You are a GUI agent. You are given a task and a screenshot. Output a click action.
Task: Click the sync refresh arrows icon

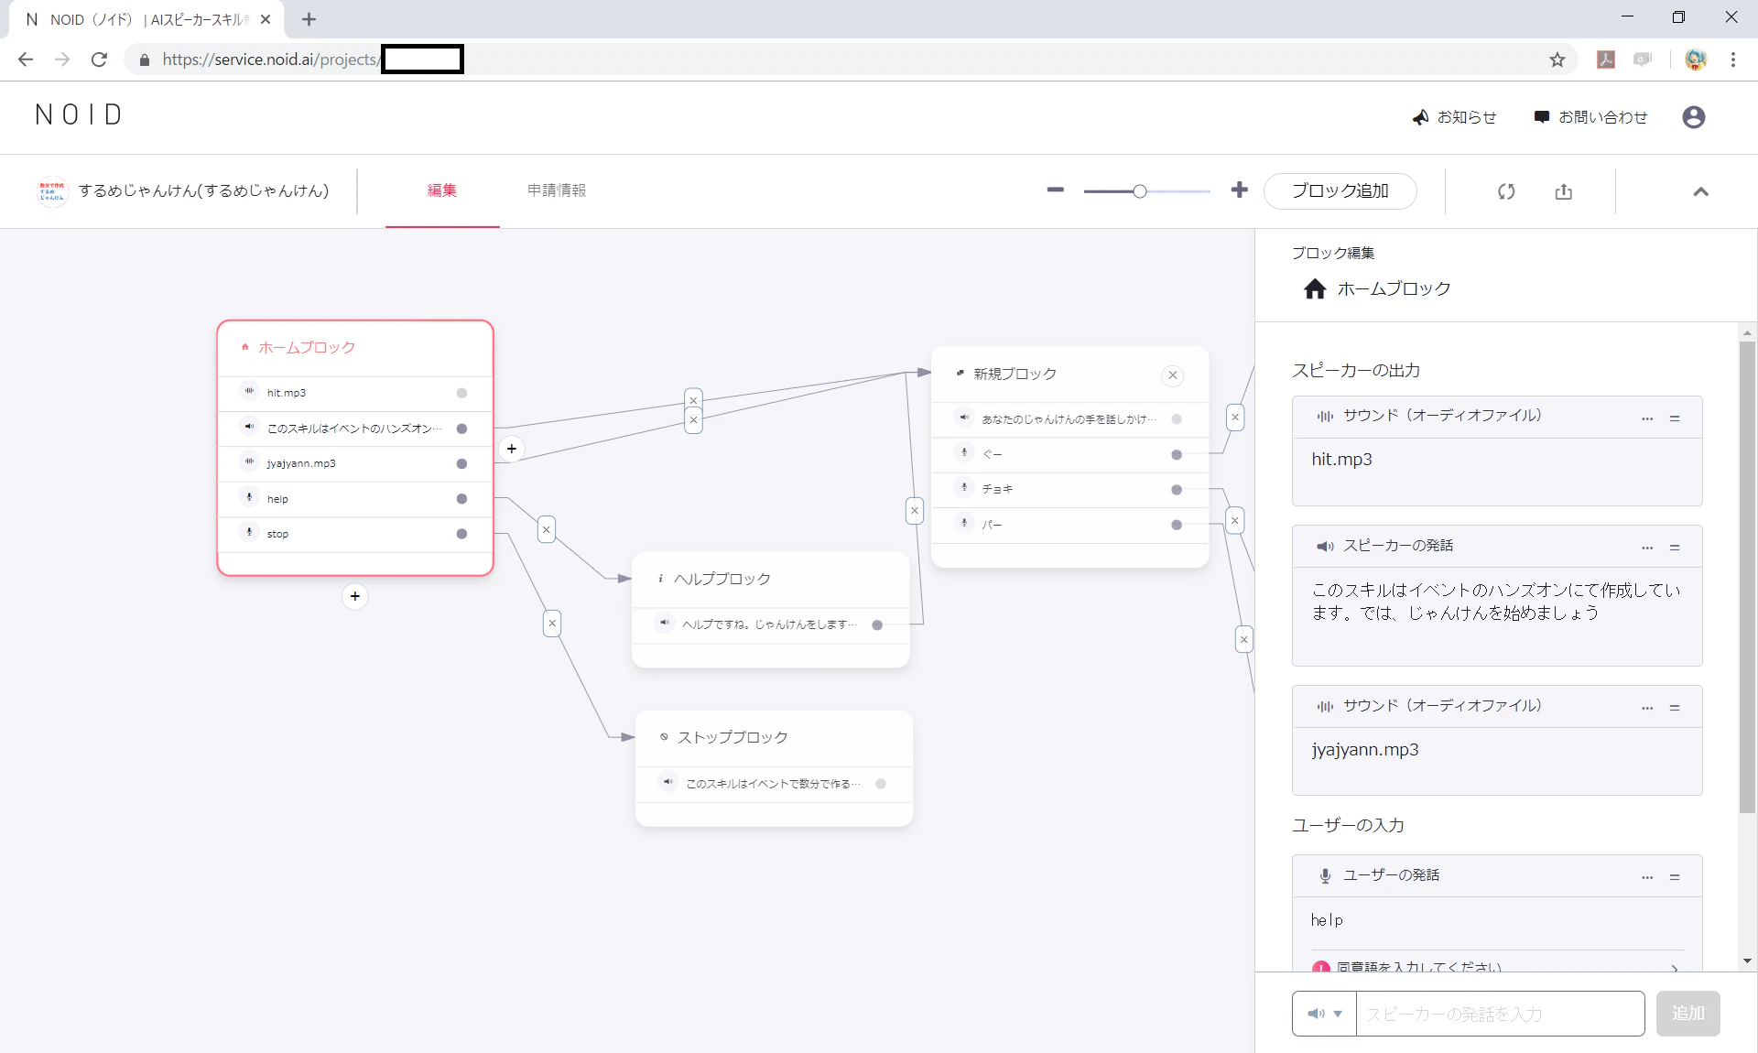(x=1506, y=191)
